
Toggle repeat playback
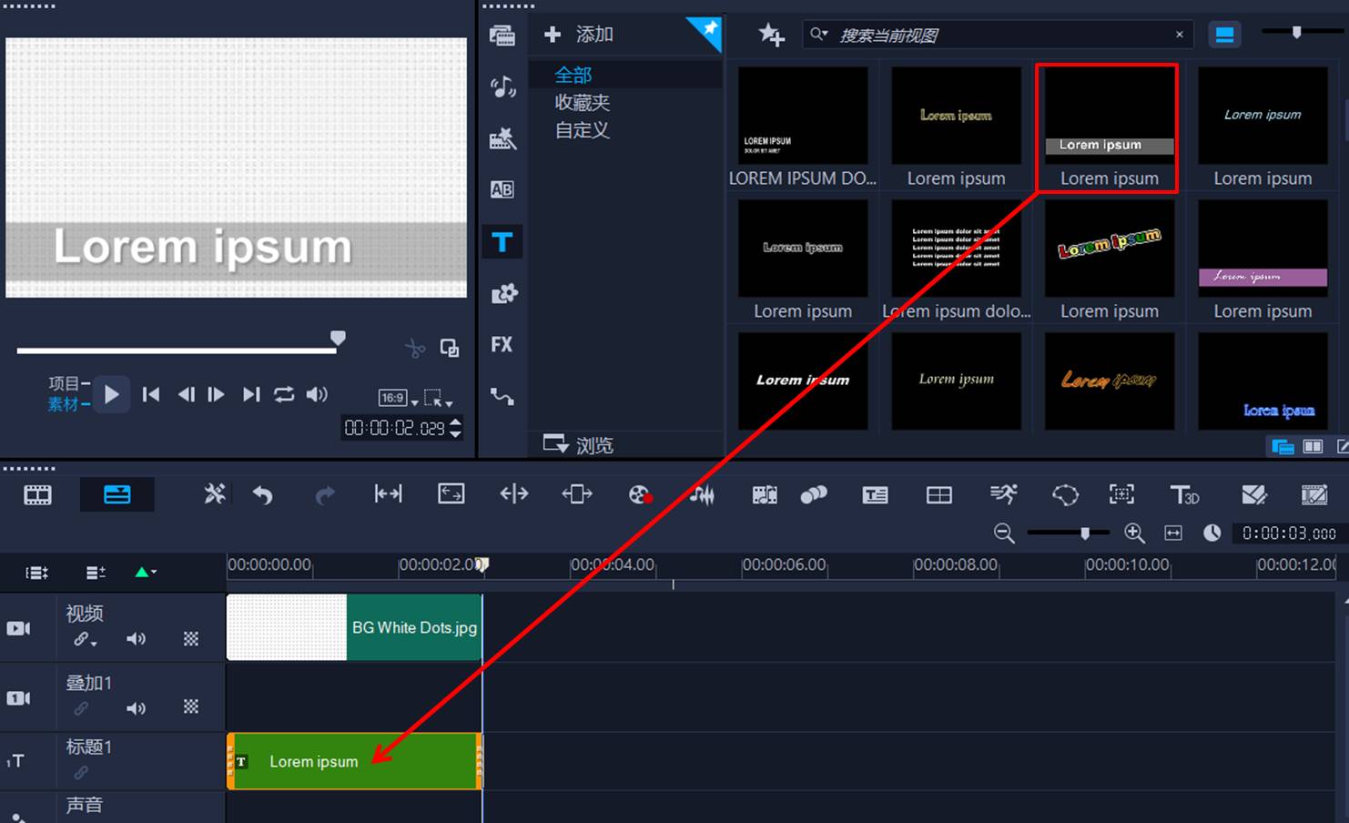(284, 394)
